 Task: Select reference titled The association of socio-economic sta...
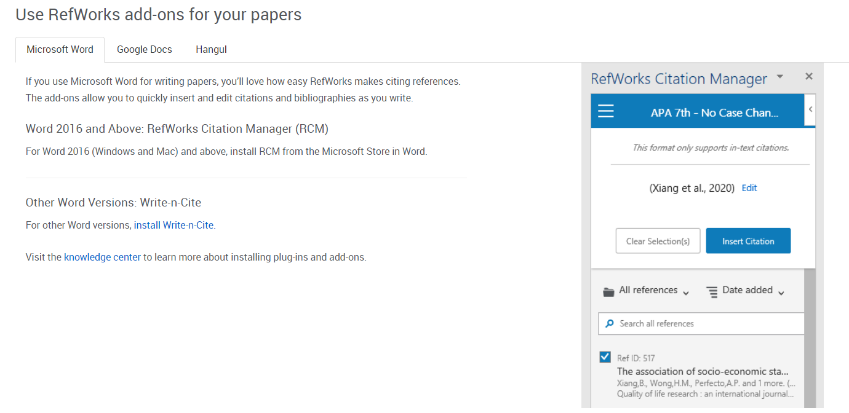tap(703, 371)
